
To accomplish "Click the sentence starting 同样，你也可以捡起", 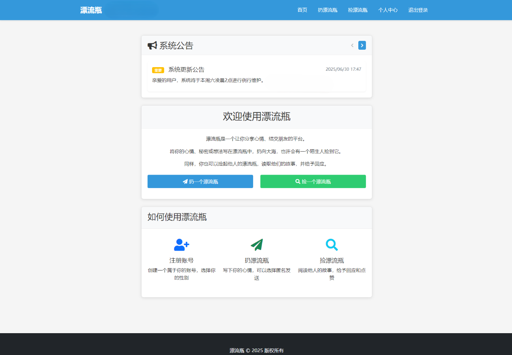I will (256, 164).
